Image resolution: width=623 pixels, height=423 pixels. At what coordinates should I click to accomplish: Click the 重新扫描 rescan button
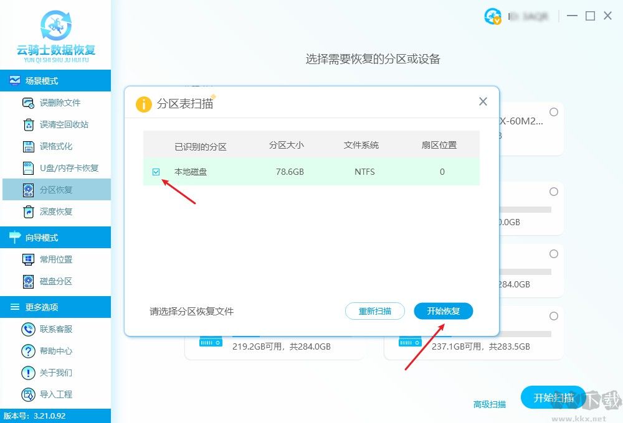pyautogui.click(x=374, y=311)
